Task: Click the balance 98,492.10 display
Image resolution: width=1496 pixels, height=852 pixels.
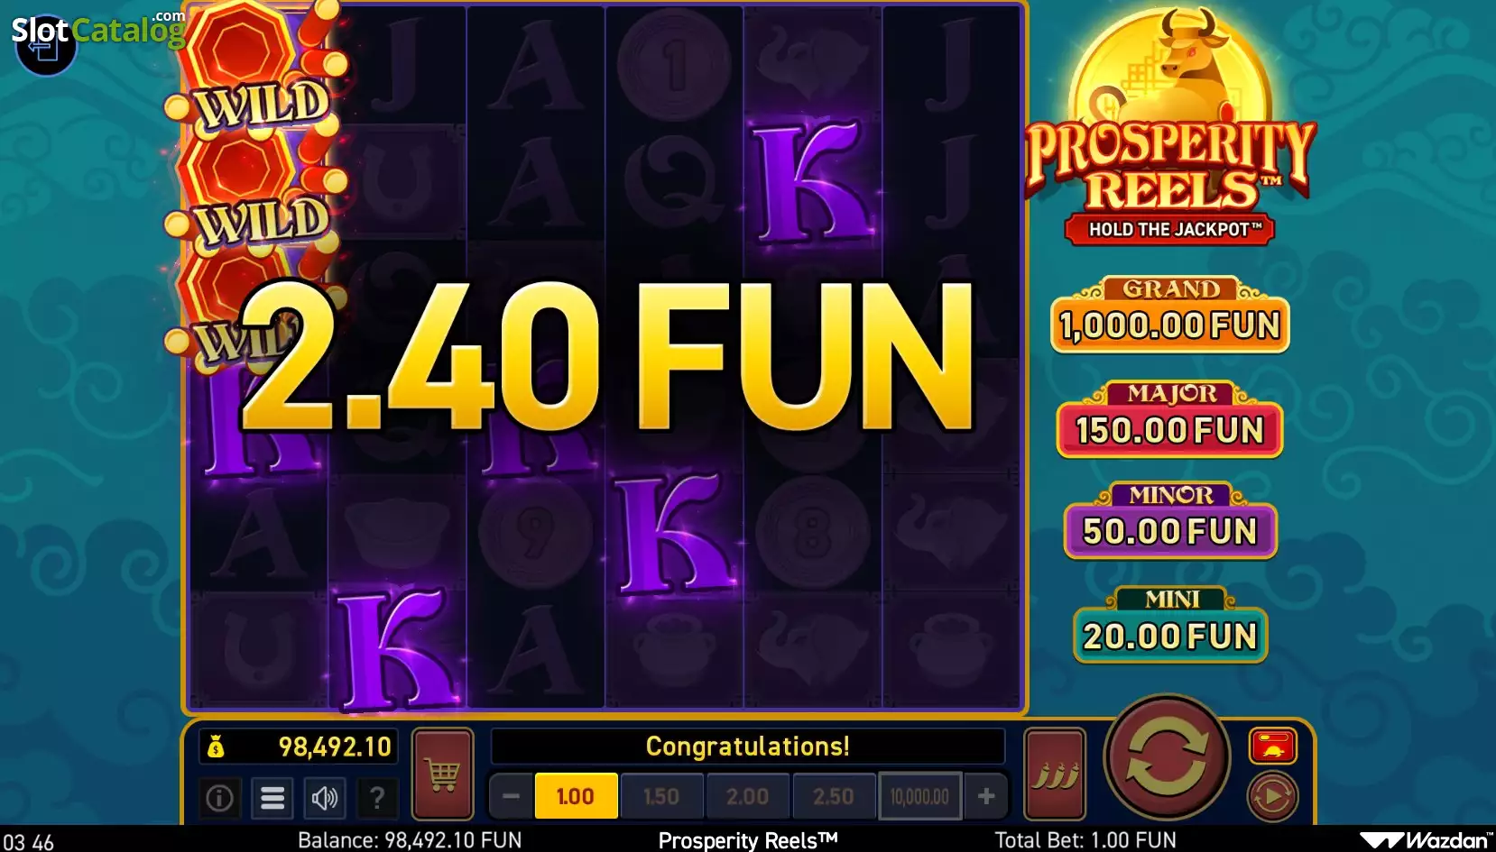Action: tap(298, 747)
